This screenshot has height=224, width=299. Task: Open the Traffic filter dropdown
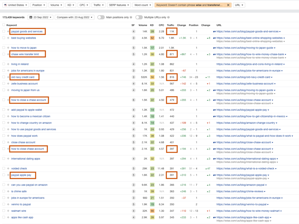pyautogui.click(x=99, y=5)
